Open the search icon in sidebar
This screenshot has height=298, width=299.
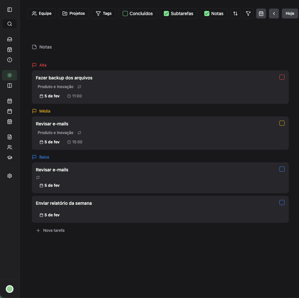(10, 24)
